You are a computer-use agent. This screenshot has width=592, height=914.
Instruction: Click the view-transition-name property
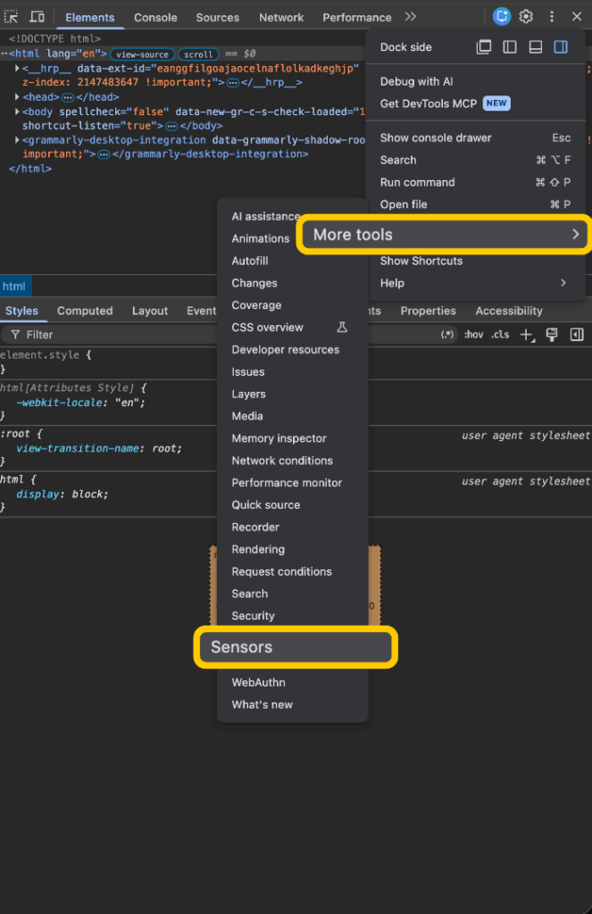click(x=78, y=449)
